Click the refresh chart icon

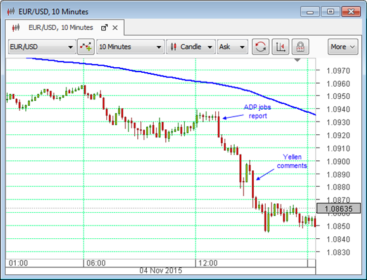click(261, 47)
